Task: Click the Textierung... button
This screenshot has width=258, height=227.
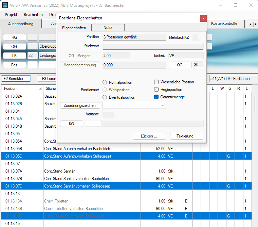Action: [x=186, y=136]
